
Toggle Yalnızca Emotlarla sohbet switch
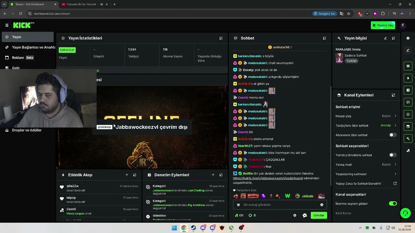tap(393, 155)
